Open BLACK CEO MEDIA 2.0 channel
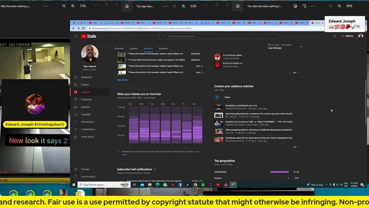 point(232,63)
